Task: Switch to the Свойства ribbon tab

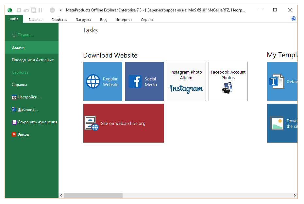Action: click(x=59, y=20)
